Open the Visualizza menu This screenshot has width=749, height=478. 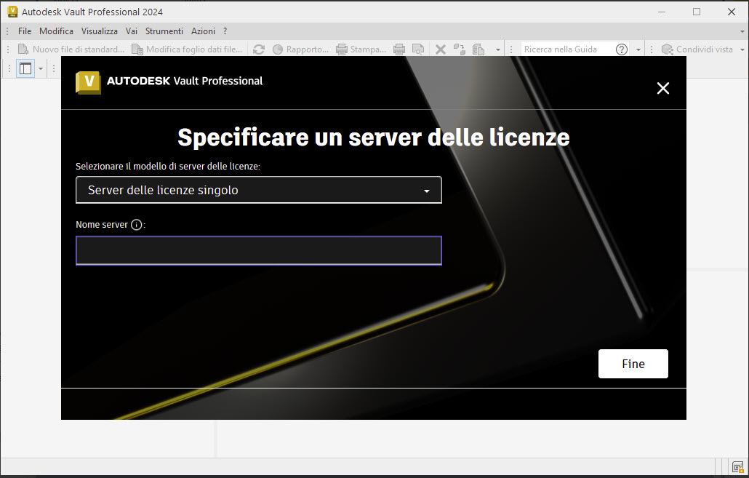[100, 31]
